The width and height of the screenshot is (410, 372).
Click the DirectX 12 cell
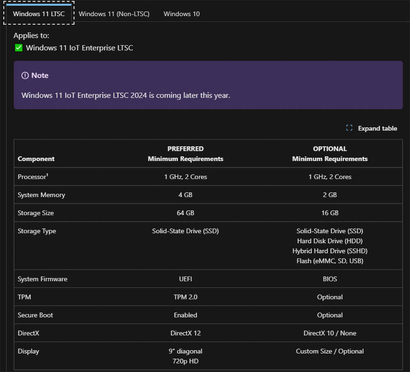point(185,333)
